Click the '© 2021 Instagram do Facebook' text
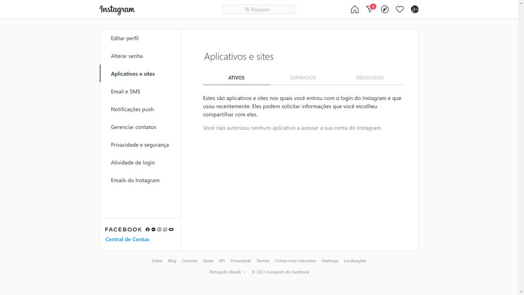This screenshot has height=295, width=524. tap(280, 272)
